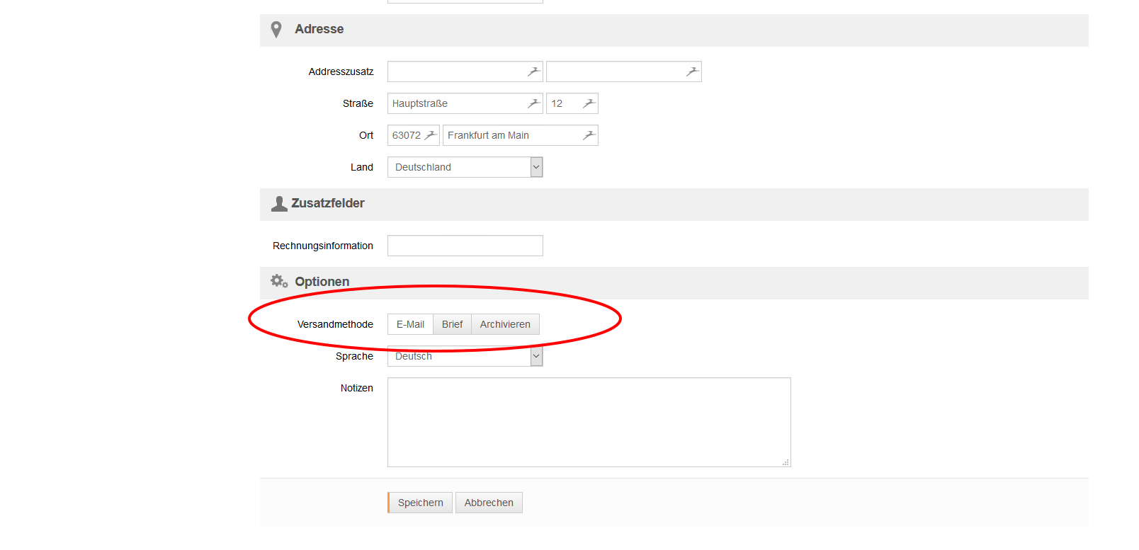Click pin icon in postal code field
The height and width of the screenshot is (550, 1139).
431,135
